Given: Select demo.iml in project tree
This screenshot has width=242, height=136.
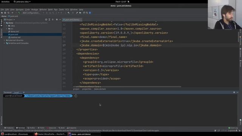Looking at the screenshot, I should pos(14,32).
